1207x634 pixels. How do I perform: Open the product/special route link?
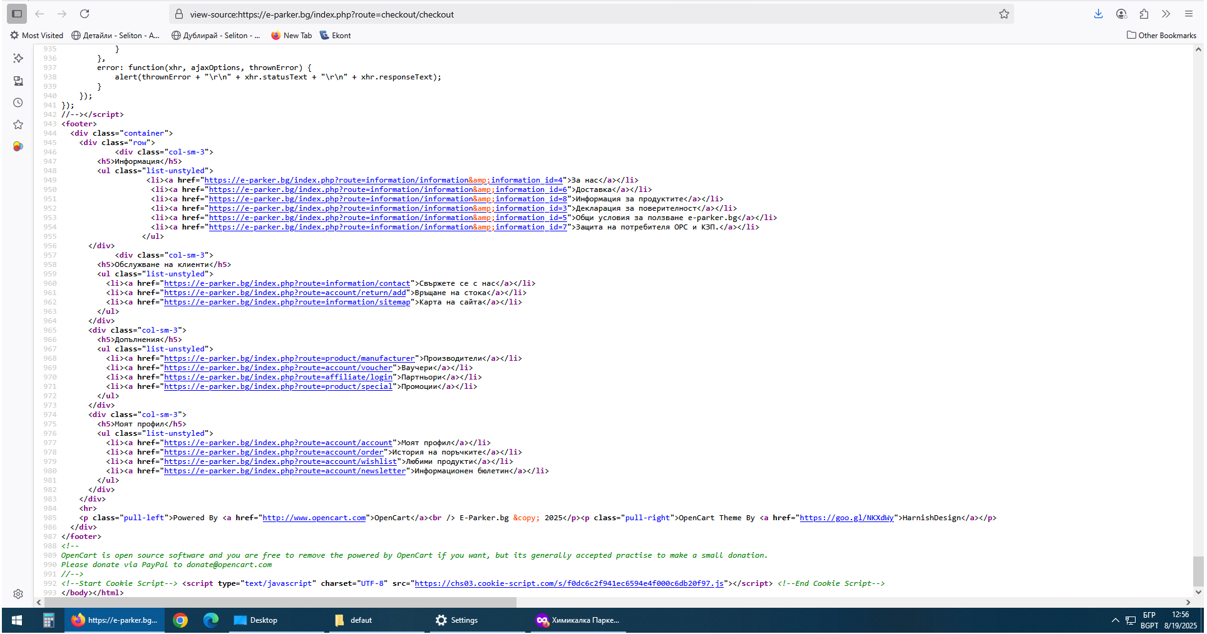278,386
